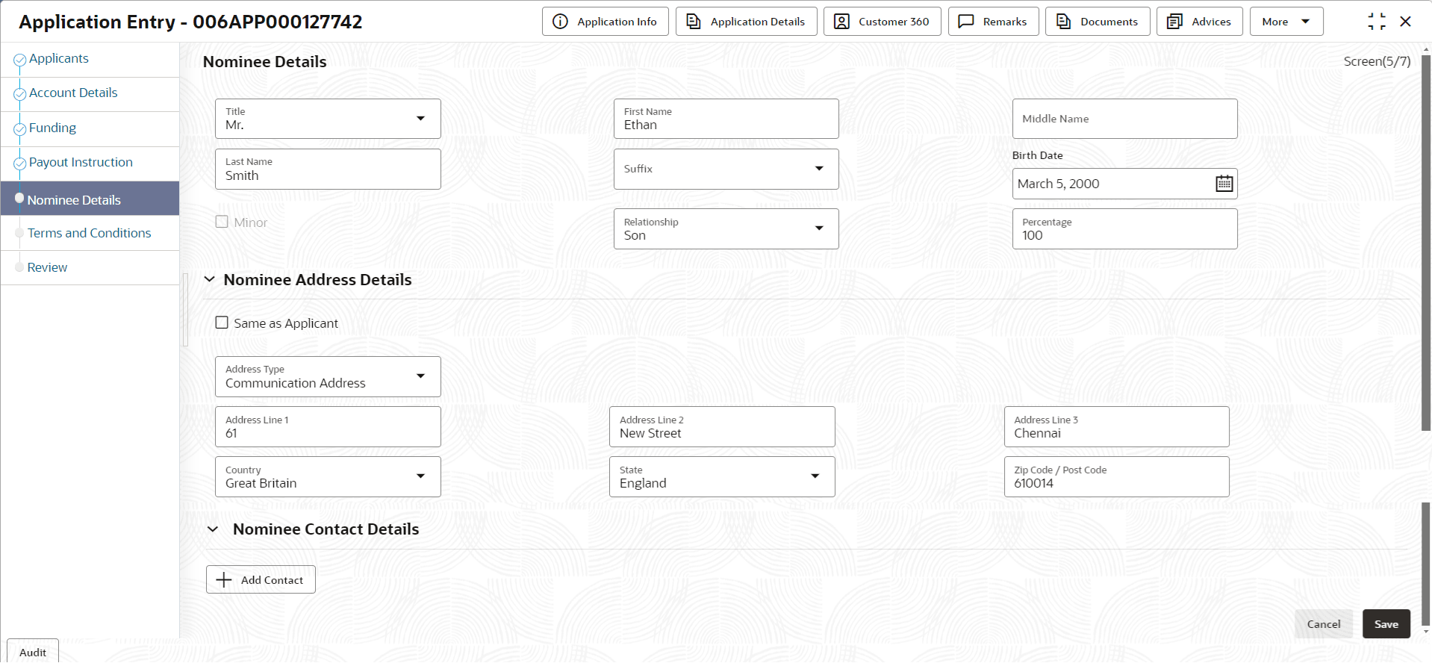1432x666 pixels.
Task: Go to Account Details step
Action: [73, 93]
